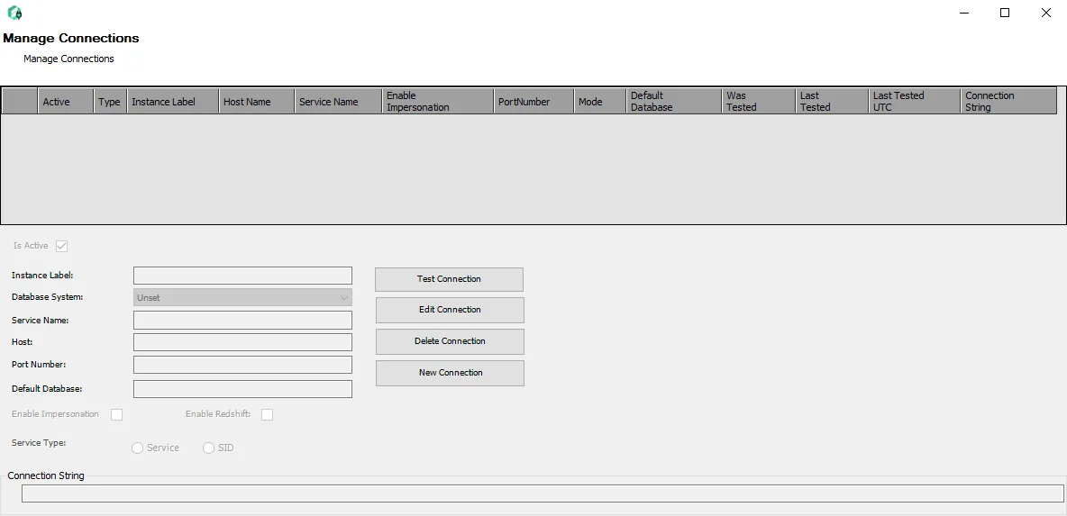The image size is (1067, 516).
Task: Delete the selected connection
Action: 450,341
